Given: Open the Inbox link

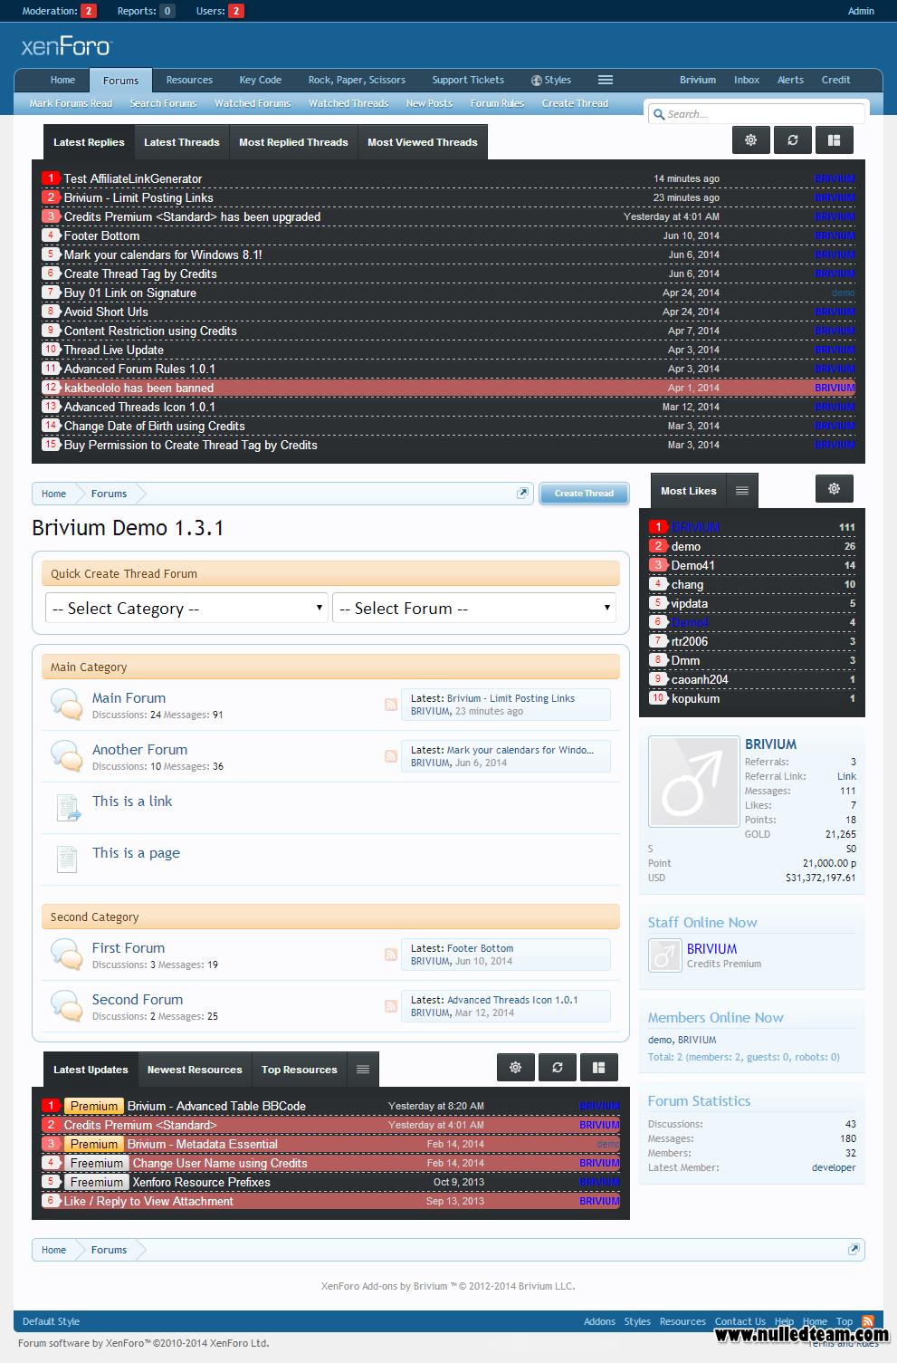Looking at the screenshot, I should click(x=747, y=80).
